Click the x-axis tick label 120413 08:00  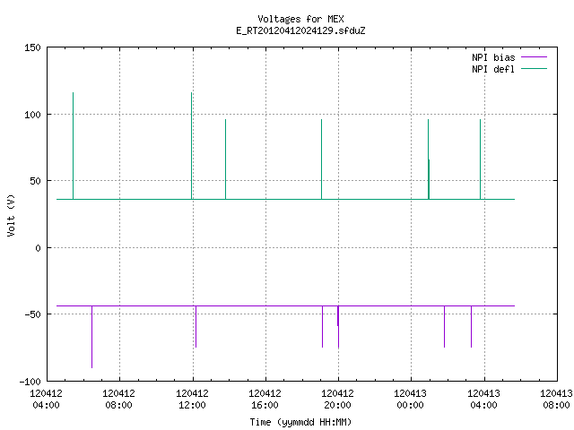point(556,400)
